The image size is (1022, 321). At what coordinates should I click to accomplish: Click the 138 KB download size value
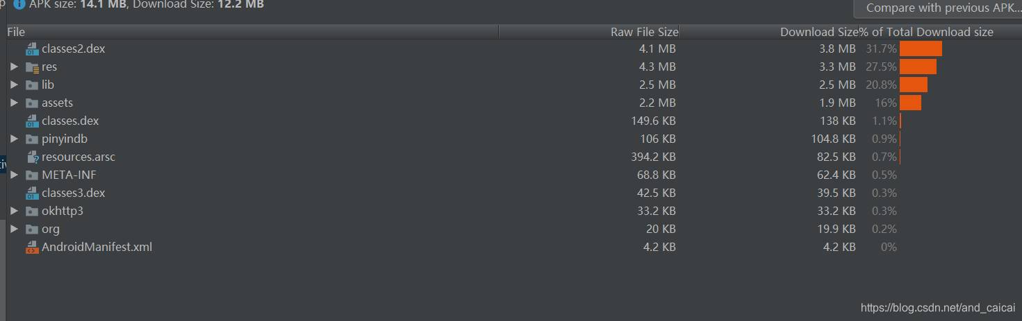[838, 121]
